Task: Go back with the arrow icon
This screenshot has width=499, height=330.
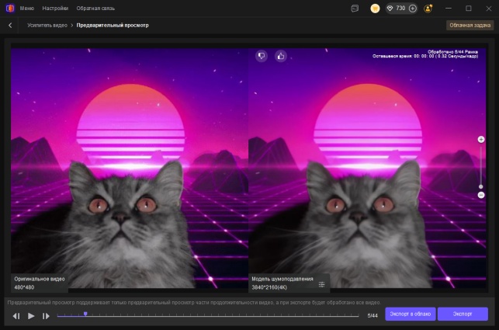Action: click(x=10, y=25)
